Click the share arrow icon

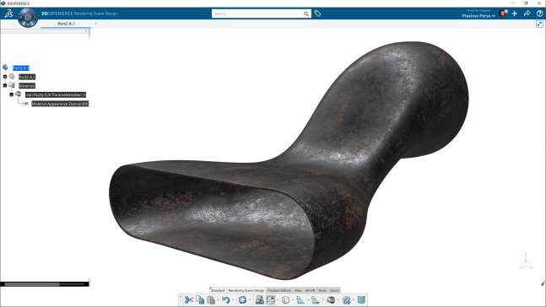point(527,13)
